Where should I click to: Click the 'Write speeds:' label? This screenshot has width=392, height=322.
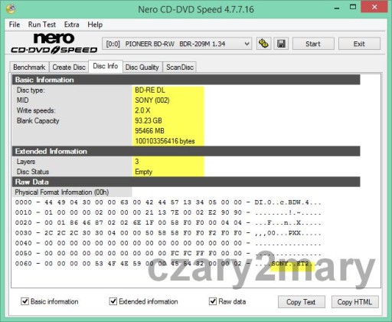(36, 110)
